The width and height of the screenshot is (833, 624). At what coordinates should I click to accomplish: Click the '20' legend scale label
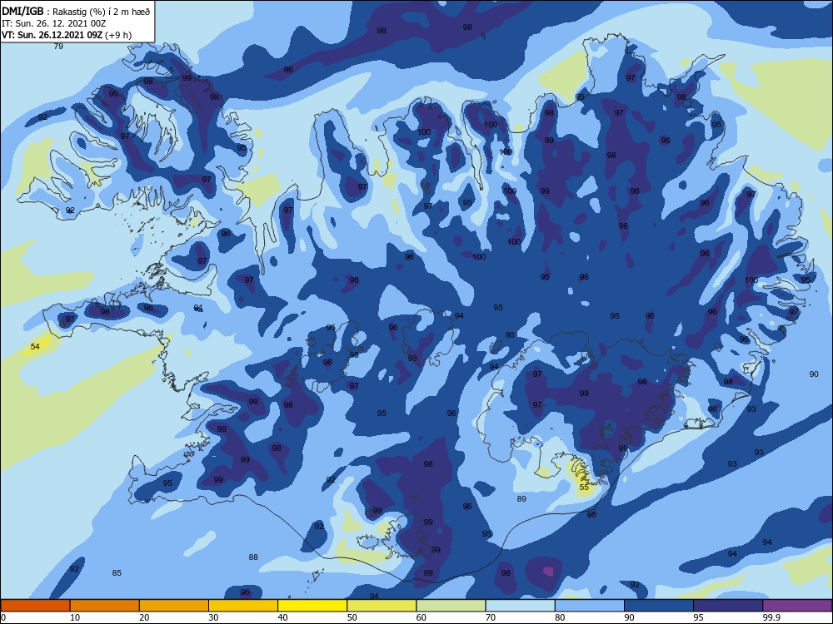coord(144,617)
